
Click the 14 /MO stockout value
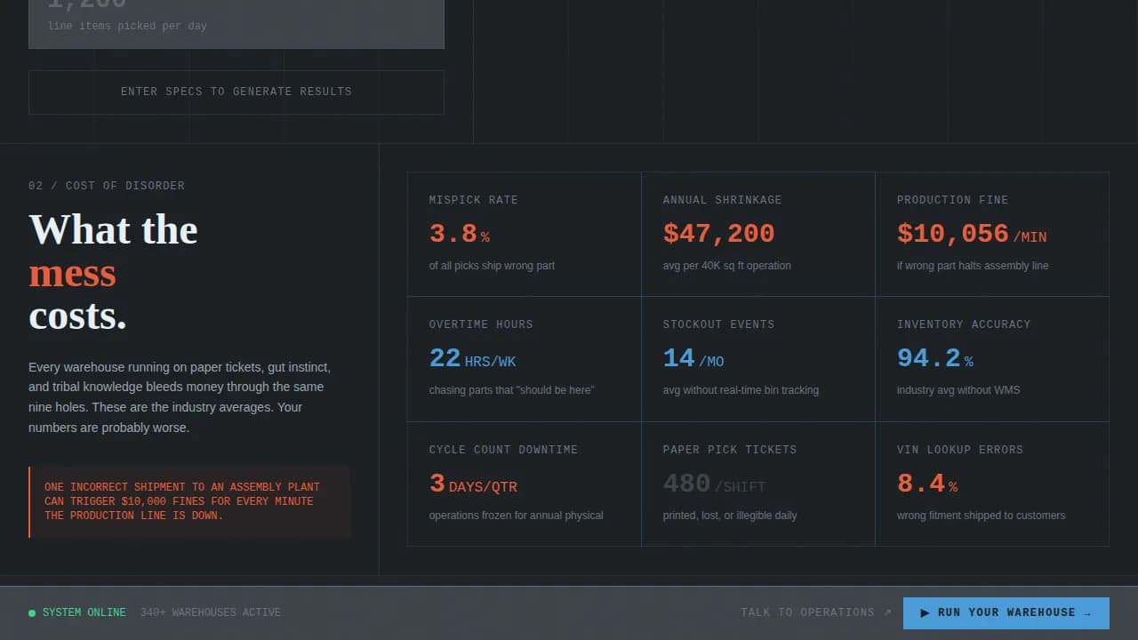pyautogui.click(x=693, y=358)
